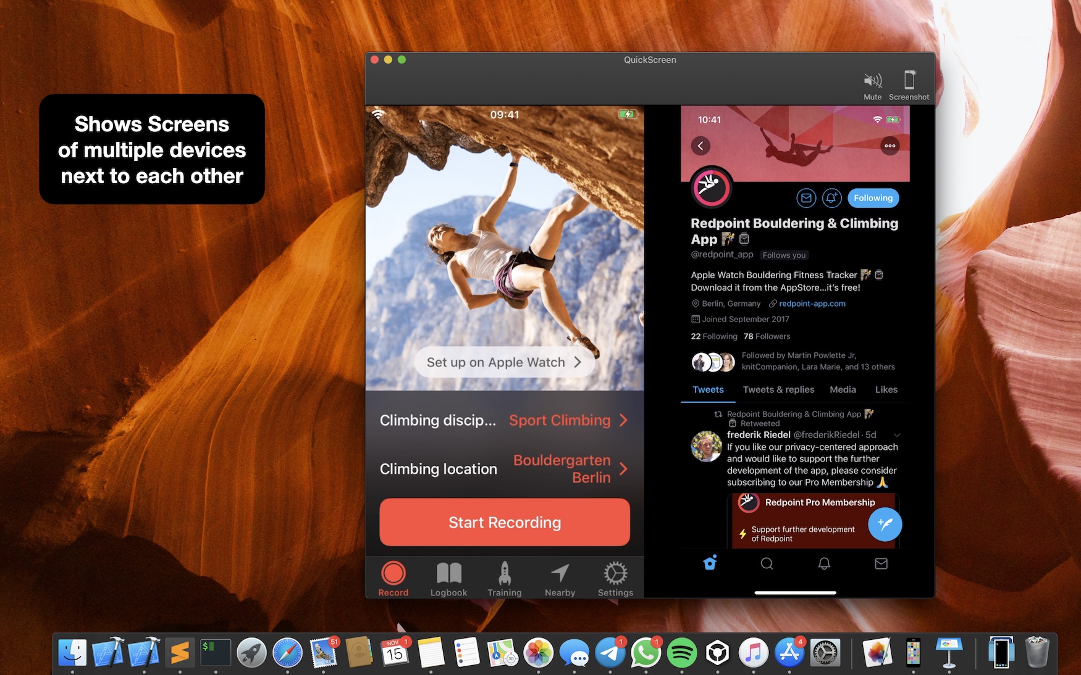Tap the iOS home indicator bar
This screenshot has height=675, width=1081.
click(795, 592)
